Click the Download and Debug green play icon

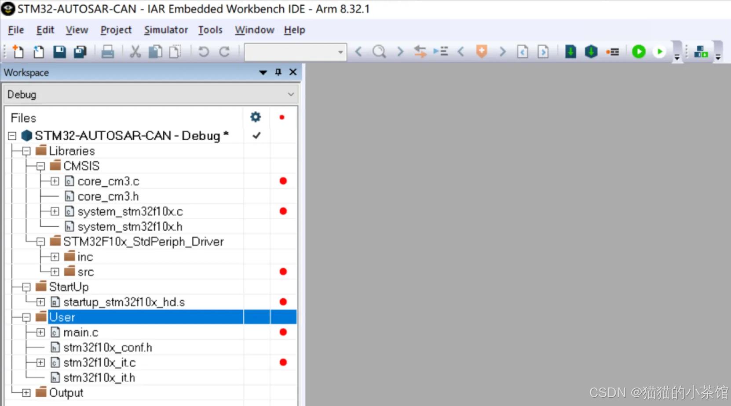tap(639, 52)
